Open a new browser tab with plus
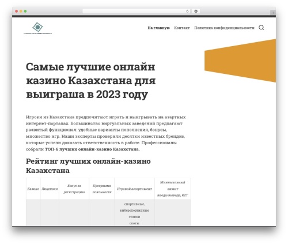The height and width of the screenshot is (244, 288). [273, 13]
